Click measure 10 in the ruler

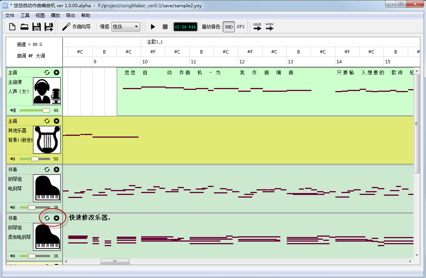click(145, 62)
